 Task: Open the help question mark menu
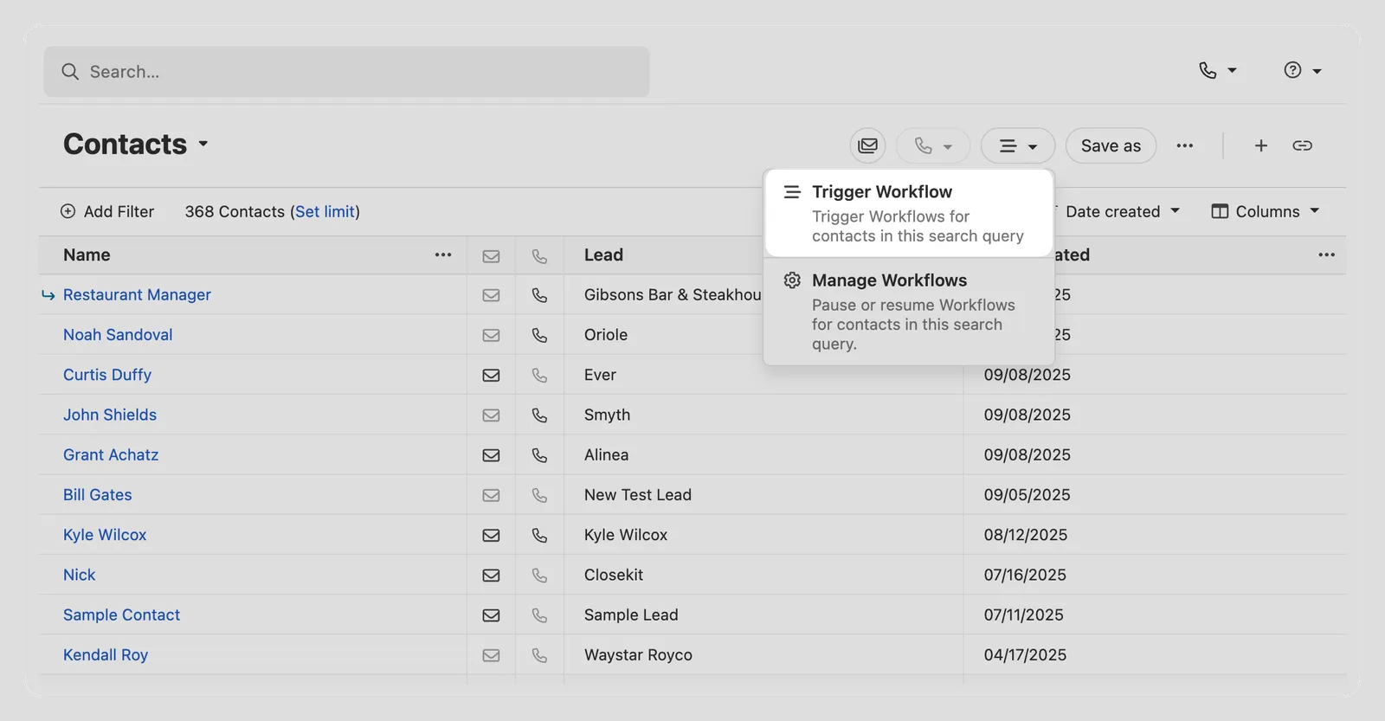click(1302, 71)
